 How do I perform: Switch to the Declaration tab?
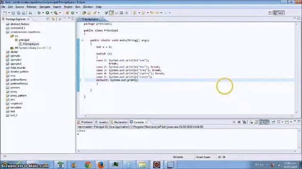coord(119,122)
